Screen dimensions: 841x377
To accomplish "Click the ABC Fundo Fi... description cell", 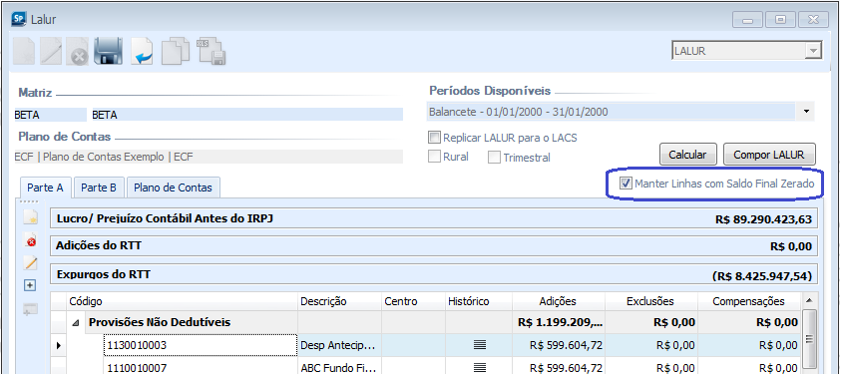I will [339, 368].
